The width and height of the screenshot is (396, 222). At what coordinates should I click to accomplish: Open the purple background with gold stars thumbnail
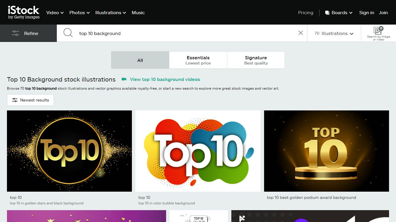tap(86, 216)
